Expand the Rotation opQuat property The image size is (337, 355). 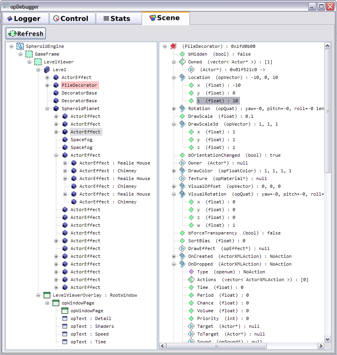click(174, 108)
